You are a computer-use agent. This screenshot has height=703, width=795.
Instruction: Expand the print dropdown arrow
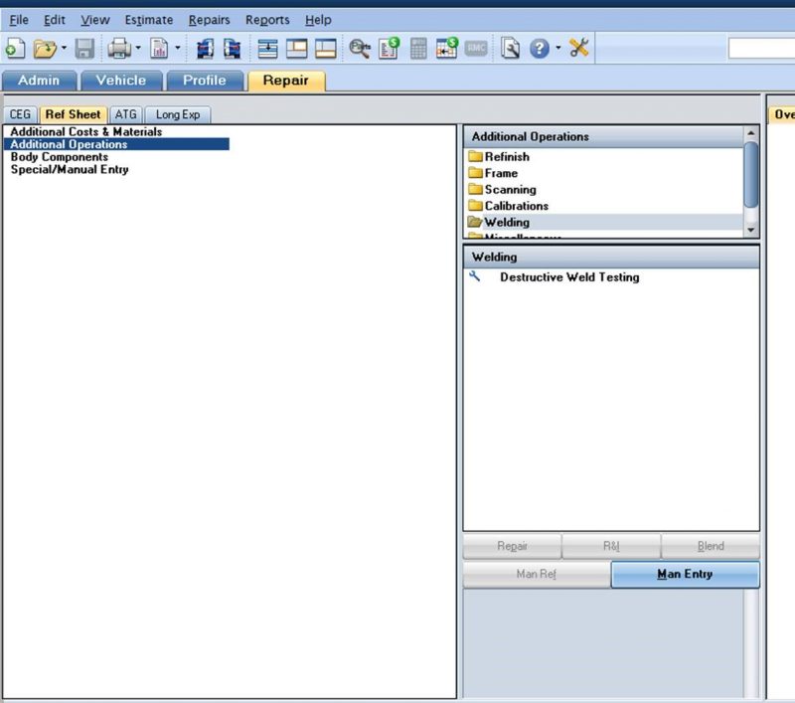pyautogui.click(x=138, y=48)
